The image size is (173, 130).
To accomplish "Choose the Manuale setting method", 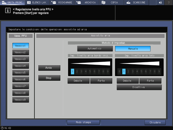I will (x=133, y=49).
